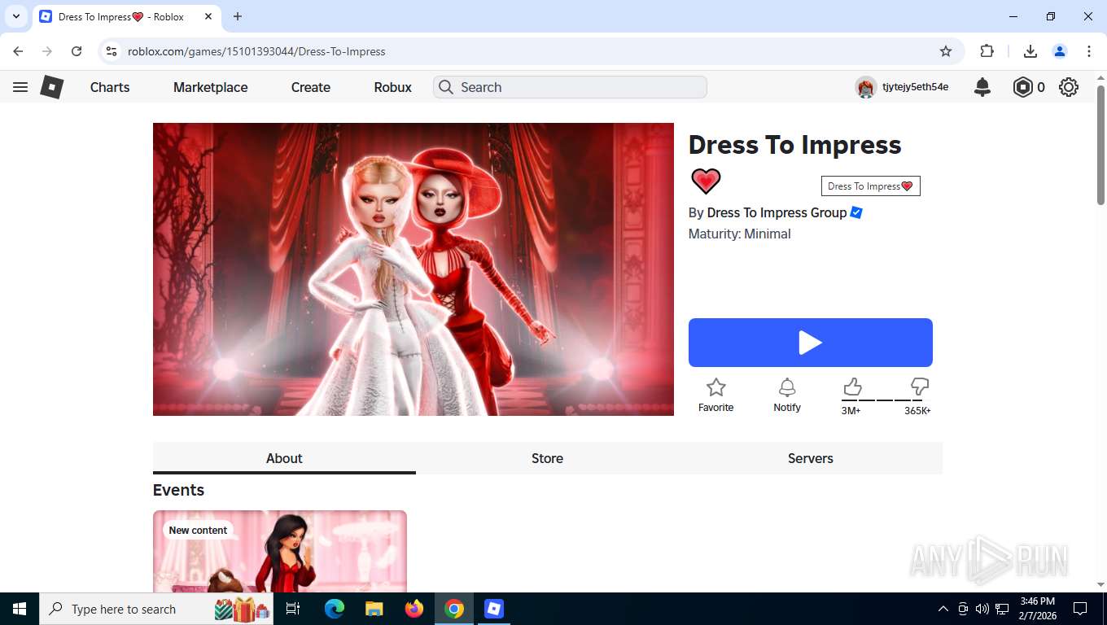The image size is (1107, 625).
Task: Go back to the previous page
Action: [18, 51]
